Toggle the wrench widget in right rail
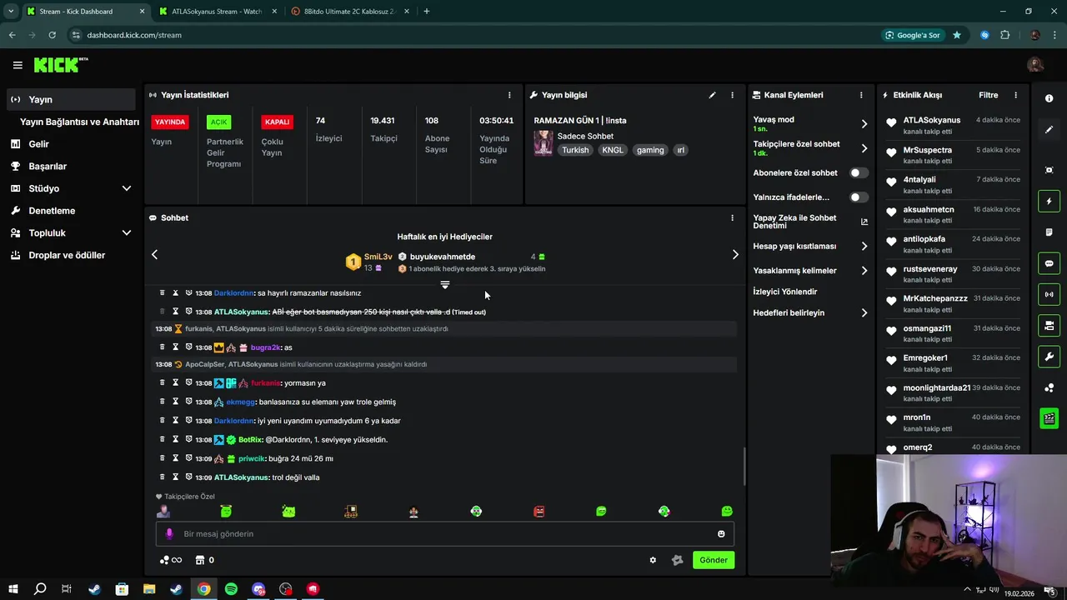The image size is (1067, 600). 1049,357
